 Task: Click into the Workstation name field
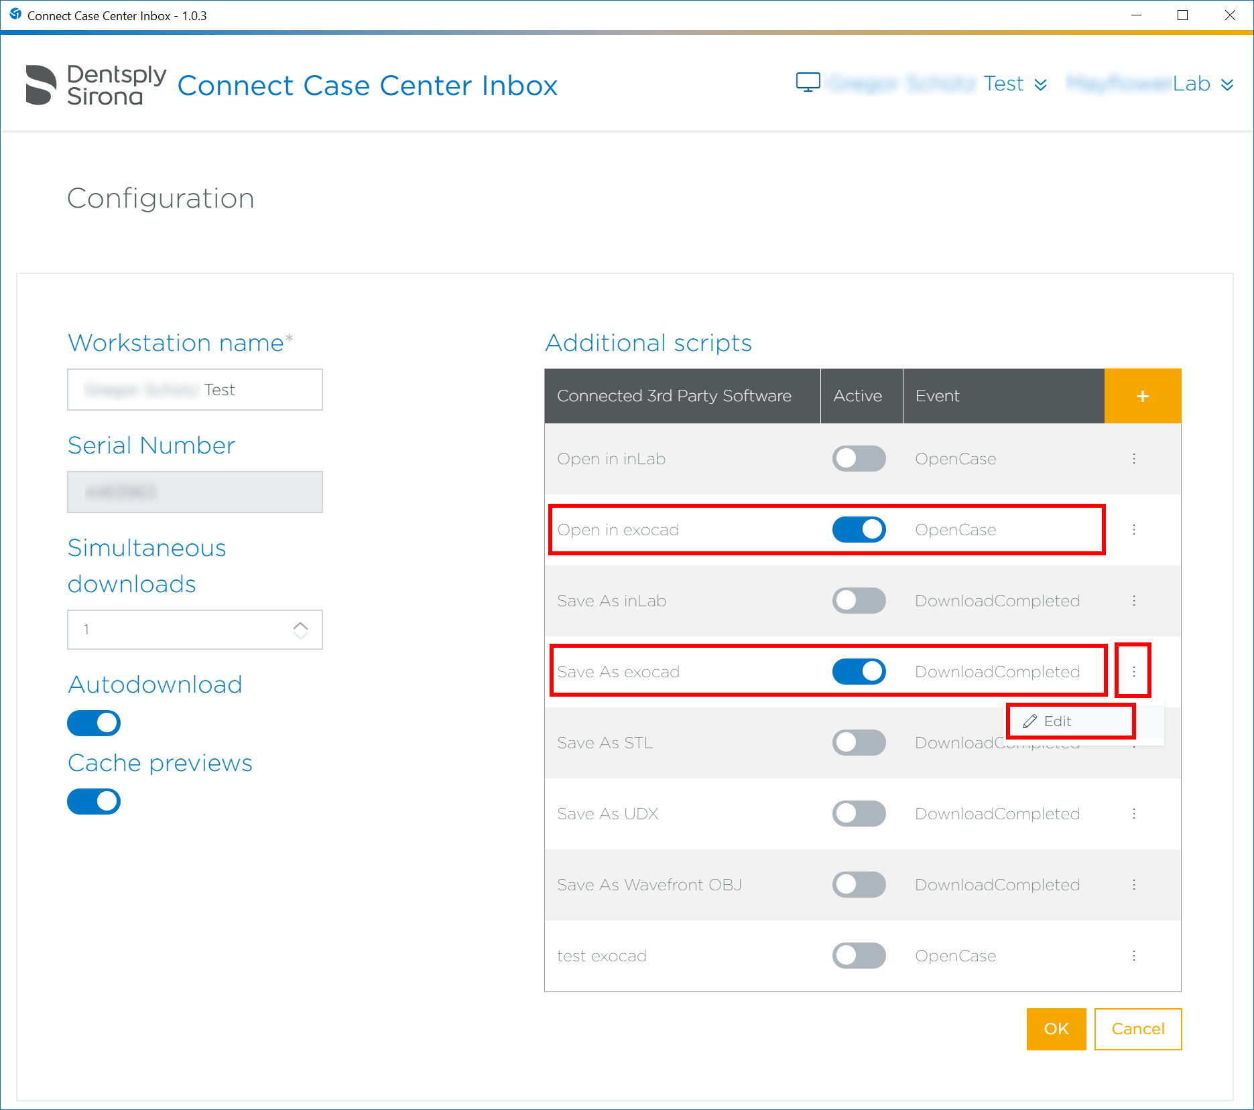(x=195, y=390)
